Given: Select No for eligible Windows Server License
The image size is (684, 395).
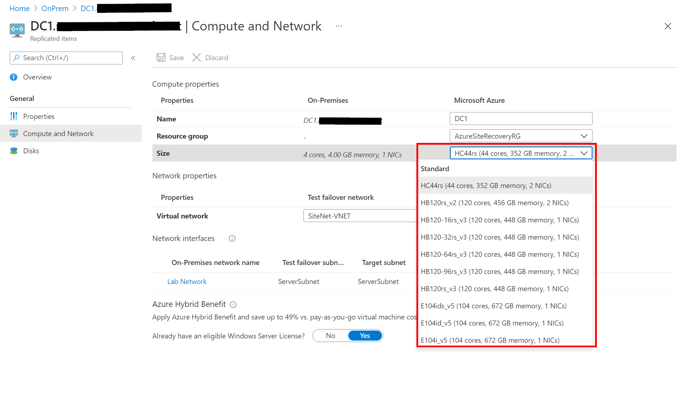Looking at the screenshot, I should 330,335.
